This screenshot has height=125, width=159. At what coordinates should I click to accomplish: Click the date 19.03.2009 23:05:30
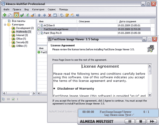129,33
